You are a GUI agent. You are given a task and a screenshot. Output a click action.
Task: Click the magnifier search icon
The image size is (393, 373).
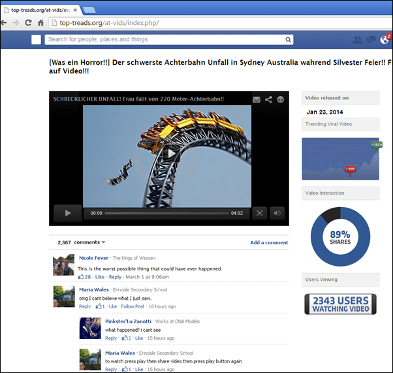coord(289,40)
